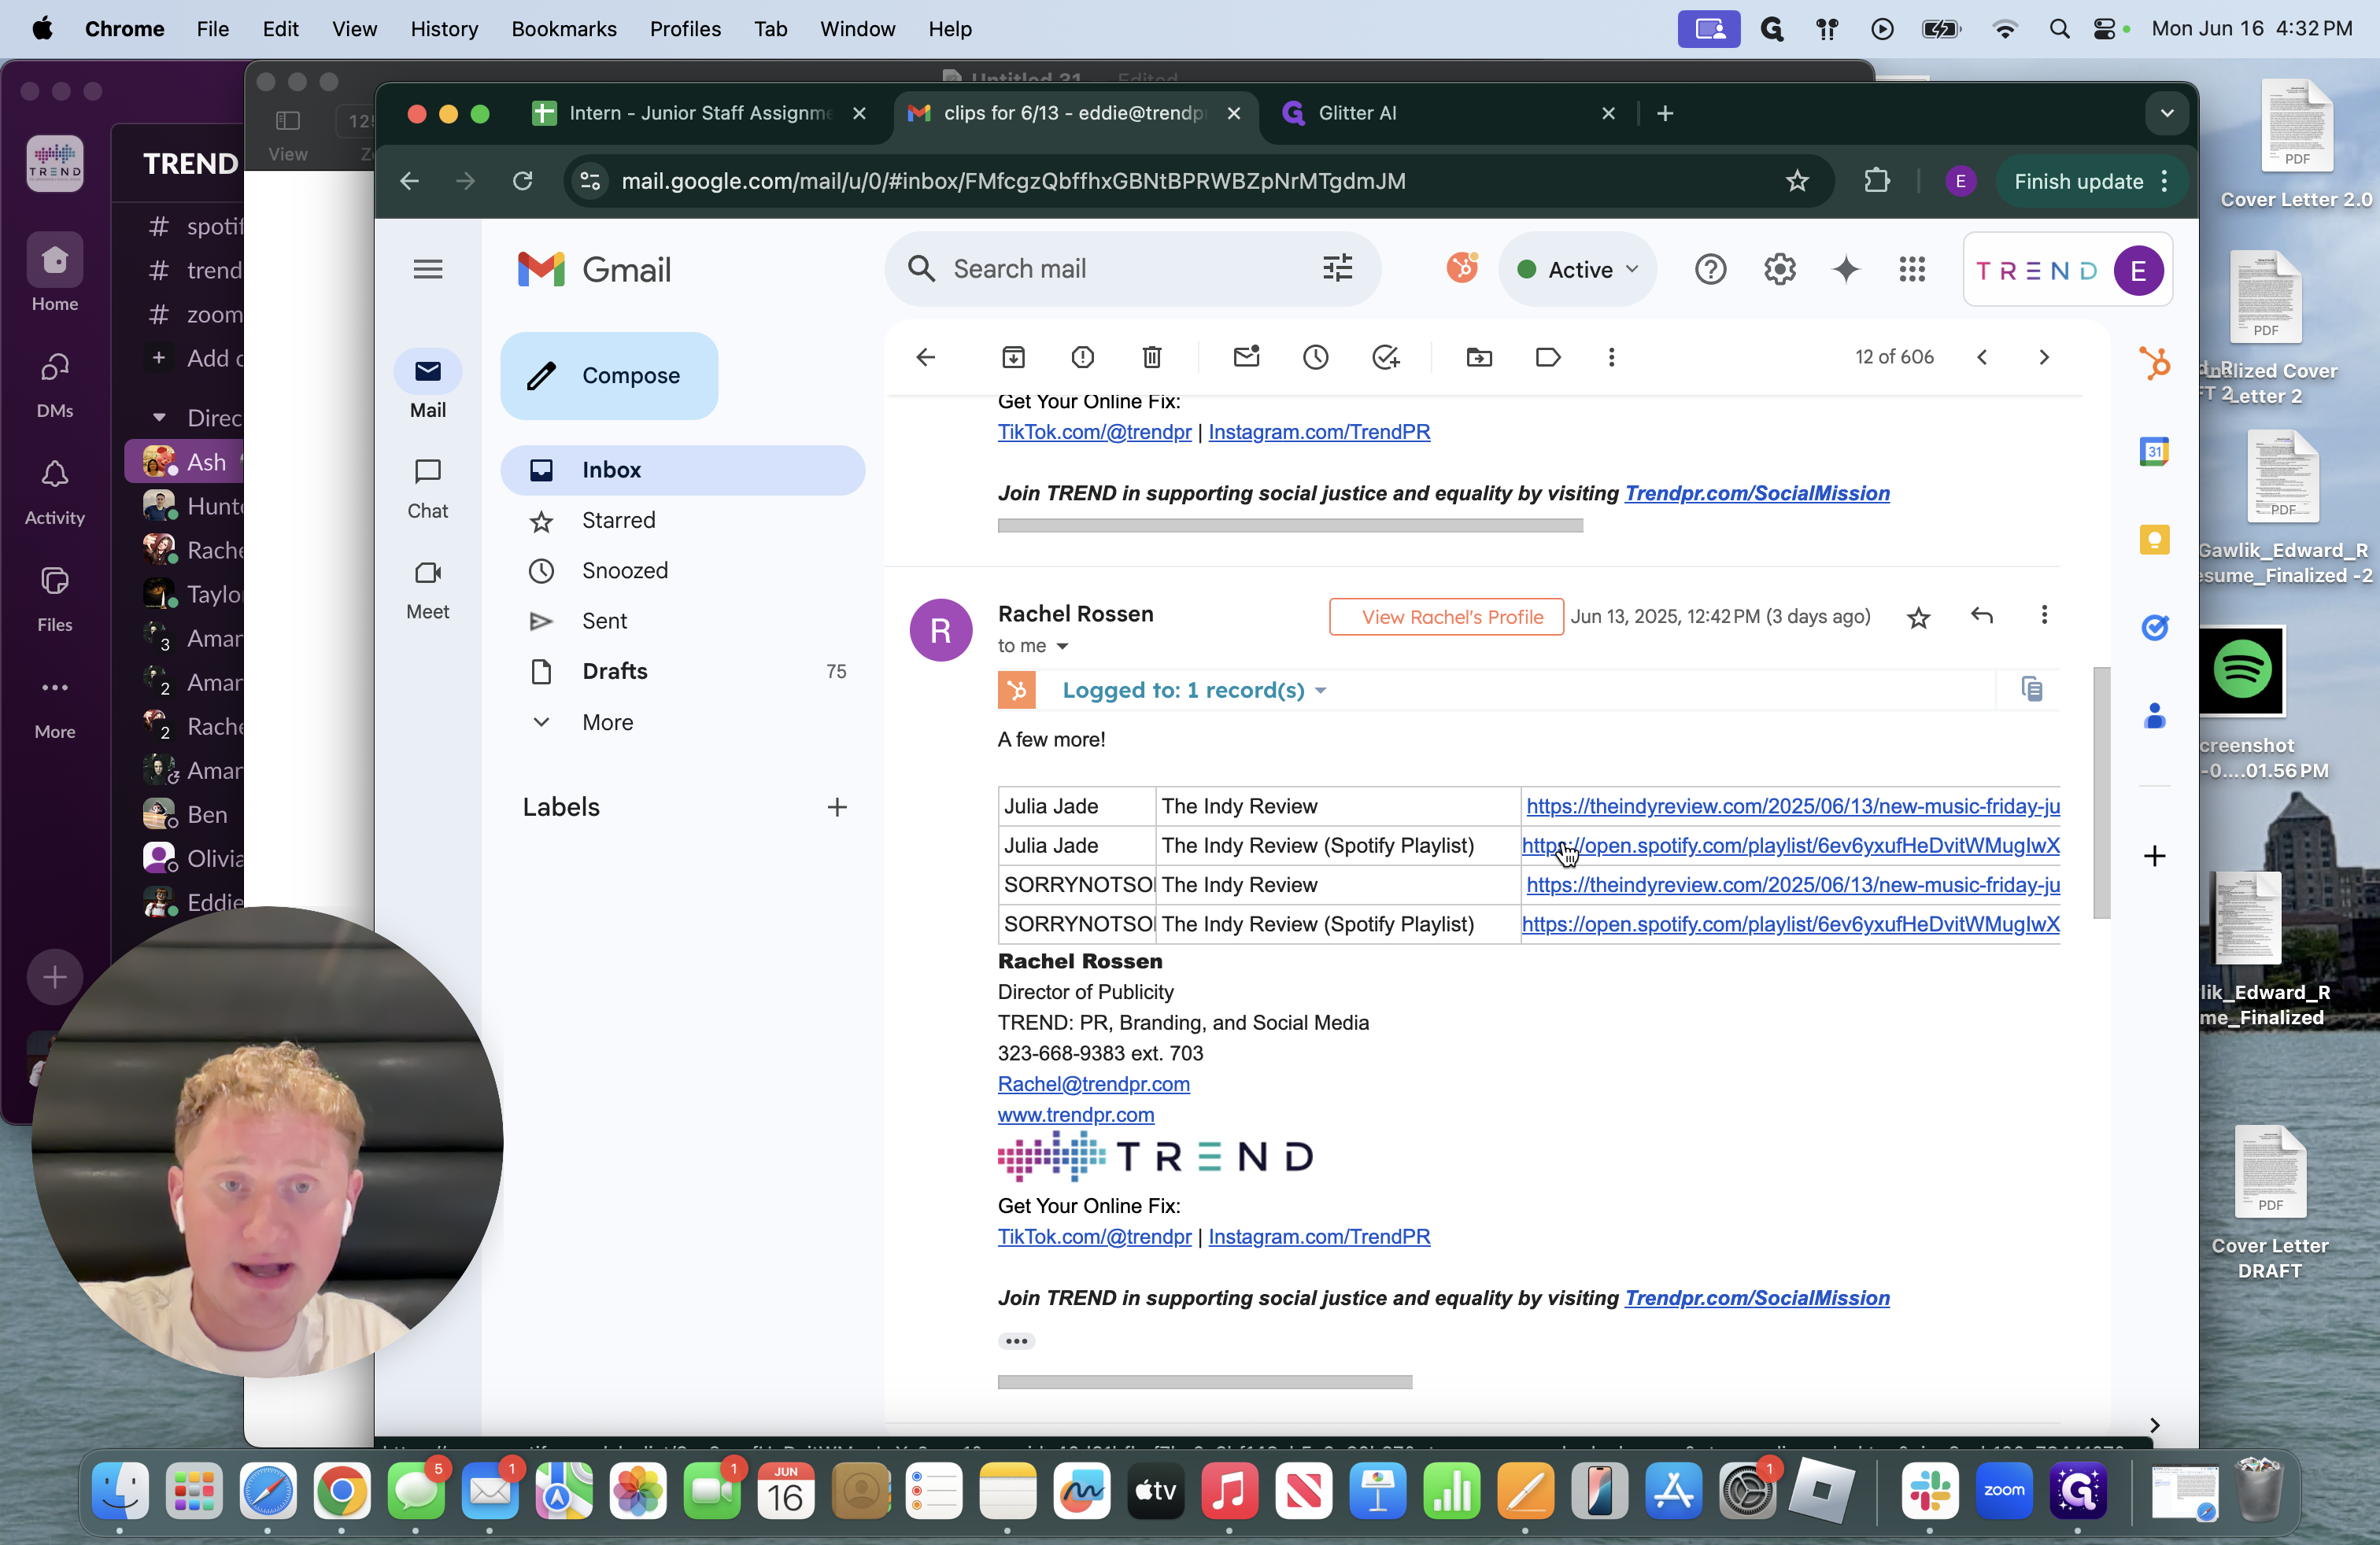Open Zoom from the Dock
Screen dimensions: 2380x1545
pyautogui.click(x=2003, y=1490)
